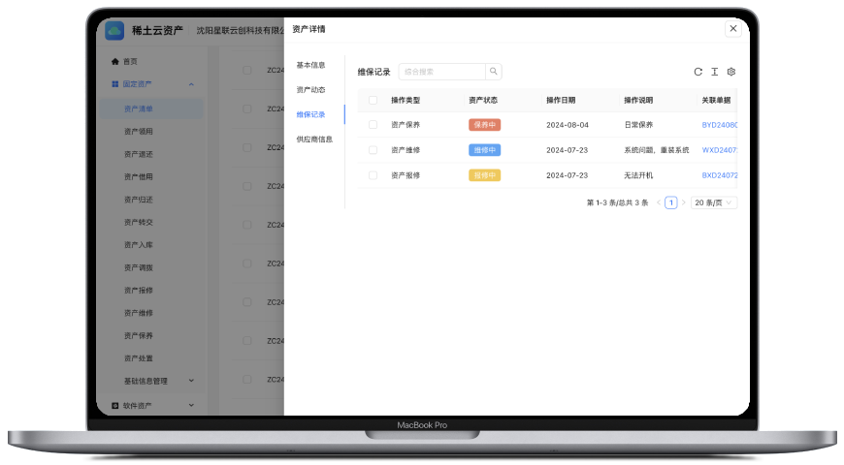This screenshot has height=465, width=844.
Task: Click the 综合搜索 search input field
Action: click(441, 72)
